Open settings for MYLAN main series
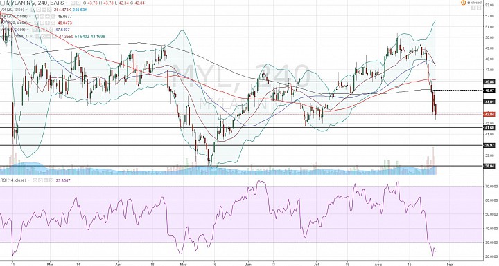 [x=78, y=3]
